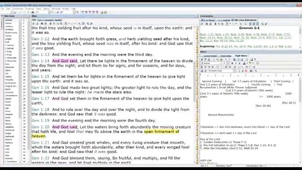Screen dimensions: 302x170
Task: Click the save icon in the editor bottom toolbar
Action: click(x=202, y=71)
